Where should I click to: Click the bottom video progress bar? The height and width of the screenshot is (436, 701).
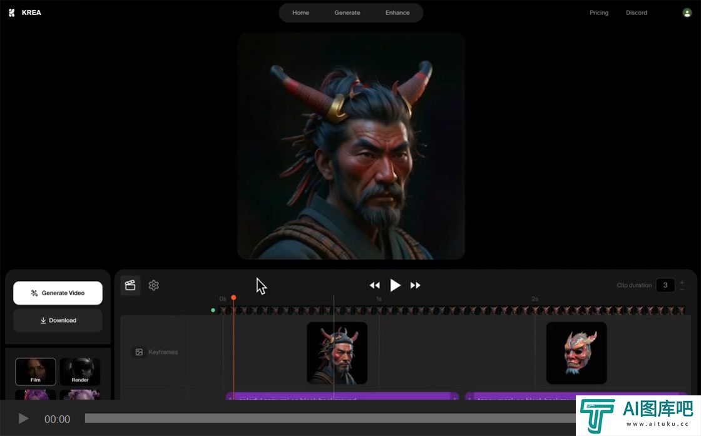click(x=330, y=418)
